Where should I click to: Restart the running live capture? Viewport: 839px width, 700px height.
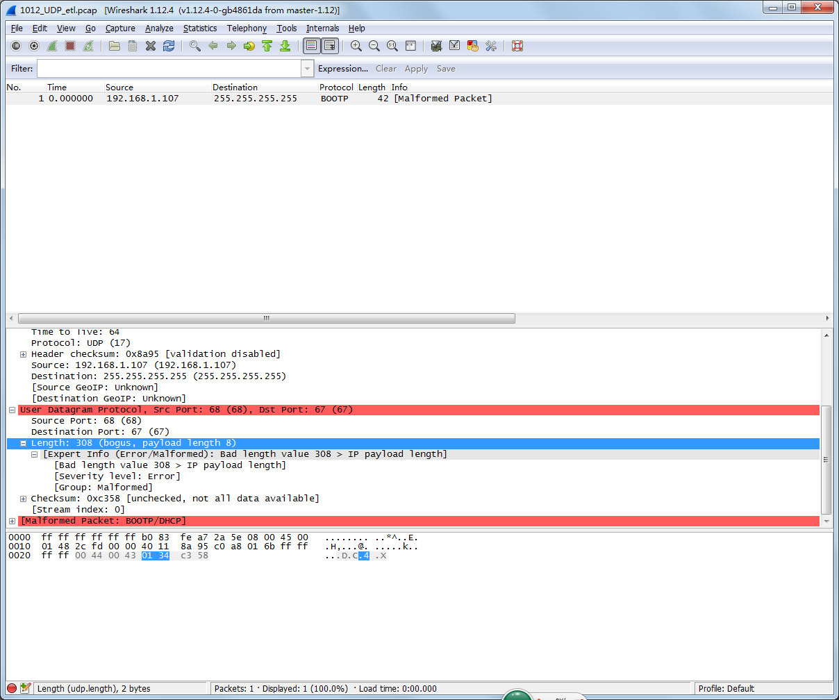pos(88,46)
